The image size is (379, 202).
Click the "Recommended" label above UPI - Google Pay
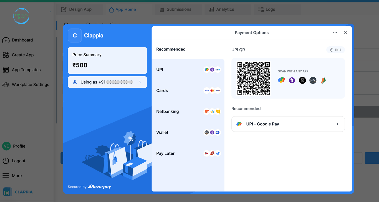246,109
